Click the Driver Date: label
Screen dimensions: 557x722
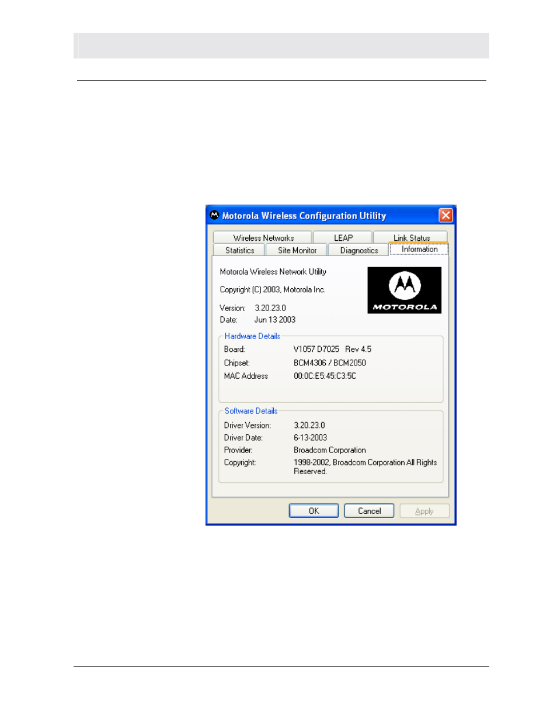(x=243, y=437)
